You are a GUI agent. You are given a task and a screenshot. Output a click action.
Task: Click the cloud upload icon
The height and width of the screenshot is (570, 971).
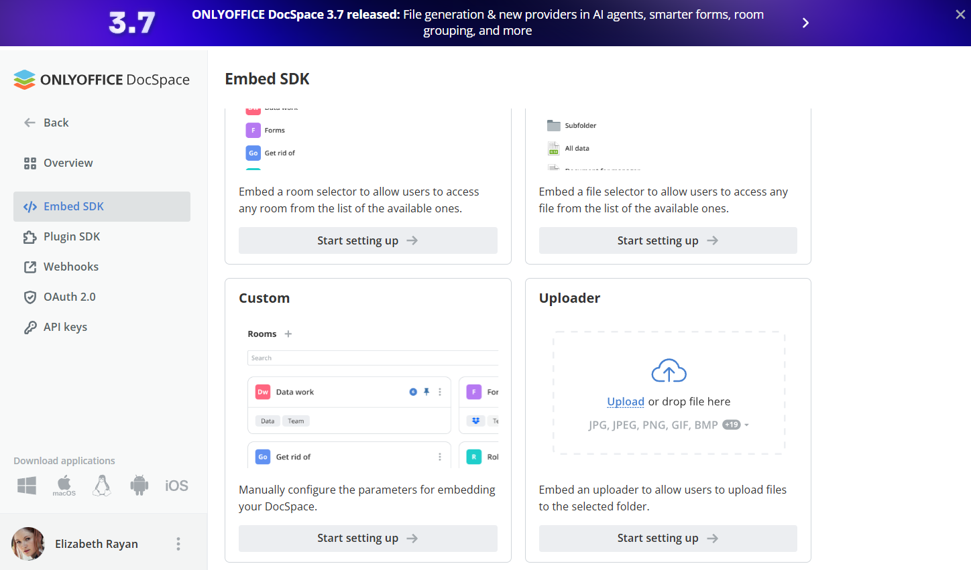[669, 370]
